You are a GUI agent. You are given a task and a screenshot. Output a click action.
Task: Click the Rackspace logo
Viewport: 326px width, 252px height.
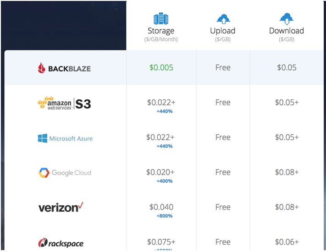(61, 242)
